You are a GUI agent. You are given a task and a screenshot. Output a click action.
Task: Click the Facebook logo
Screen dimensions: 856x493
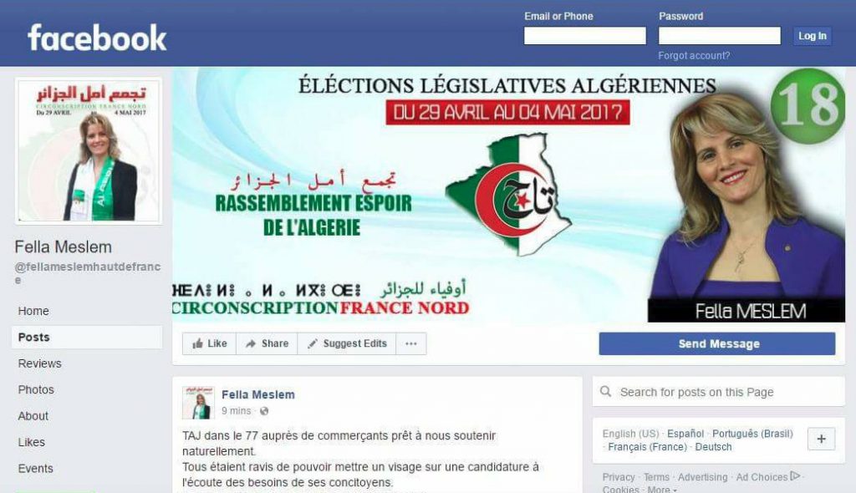[97, 38]
